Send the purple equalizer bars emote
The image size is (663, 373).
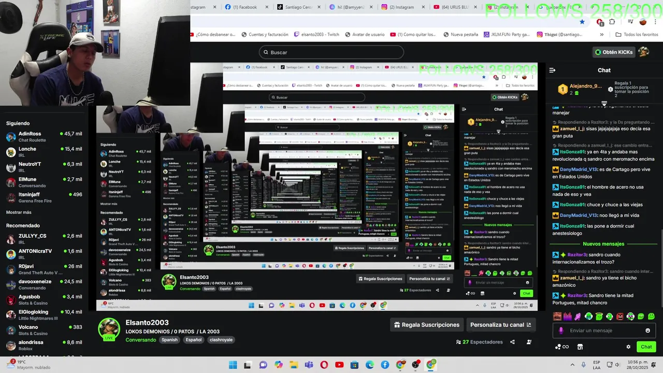[x=568, y=316]
